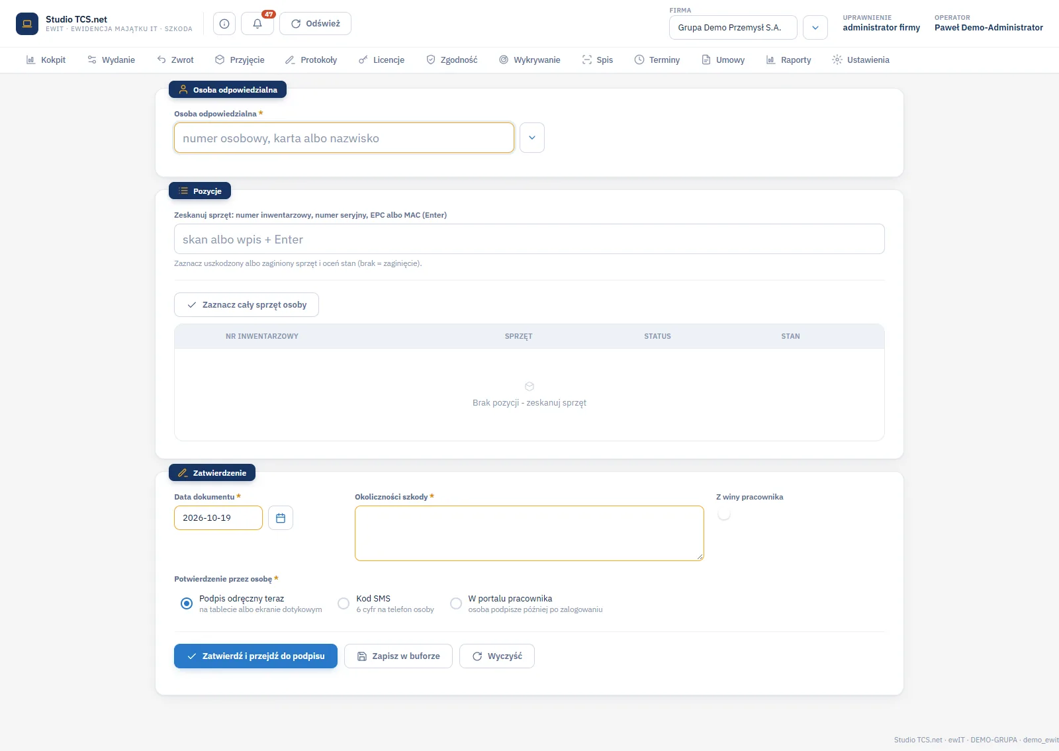Open the Wykrywanie menu item
The width and height of the screenshot is (1059, 751).
click(529, 60)
